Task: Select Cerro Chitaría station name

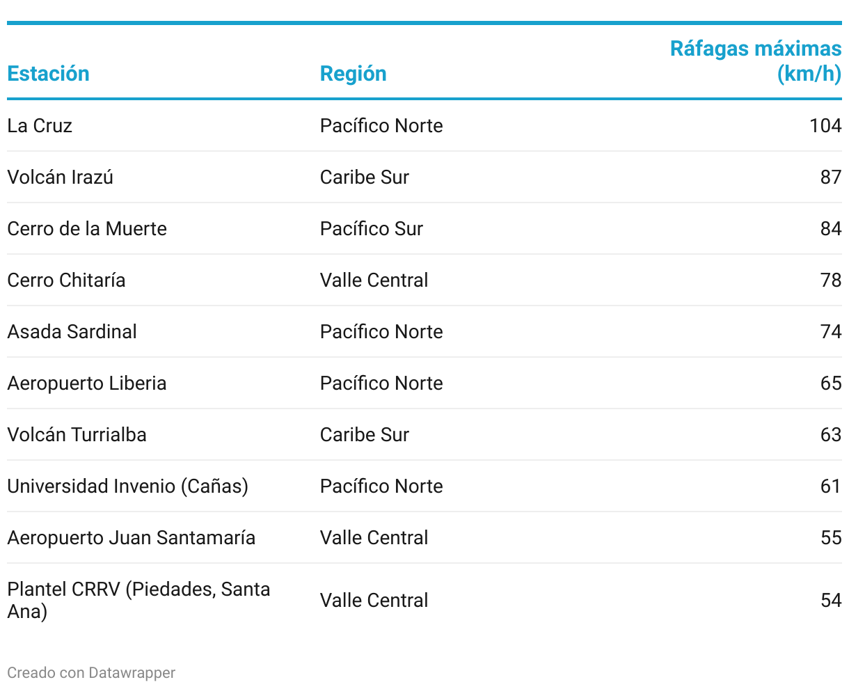Action: tap(67, 280)
